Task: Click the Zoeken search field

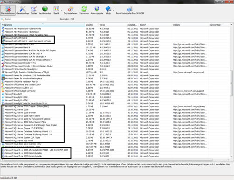Action: point(26,19)
